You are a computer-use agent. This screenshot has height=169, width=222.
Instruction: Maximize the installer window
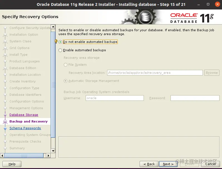pyautogui.click(x=208, y=4)
